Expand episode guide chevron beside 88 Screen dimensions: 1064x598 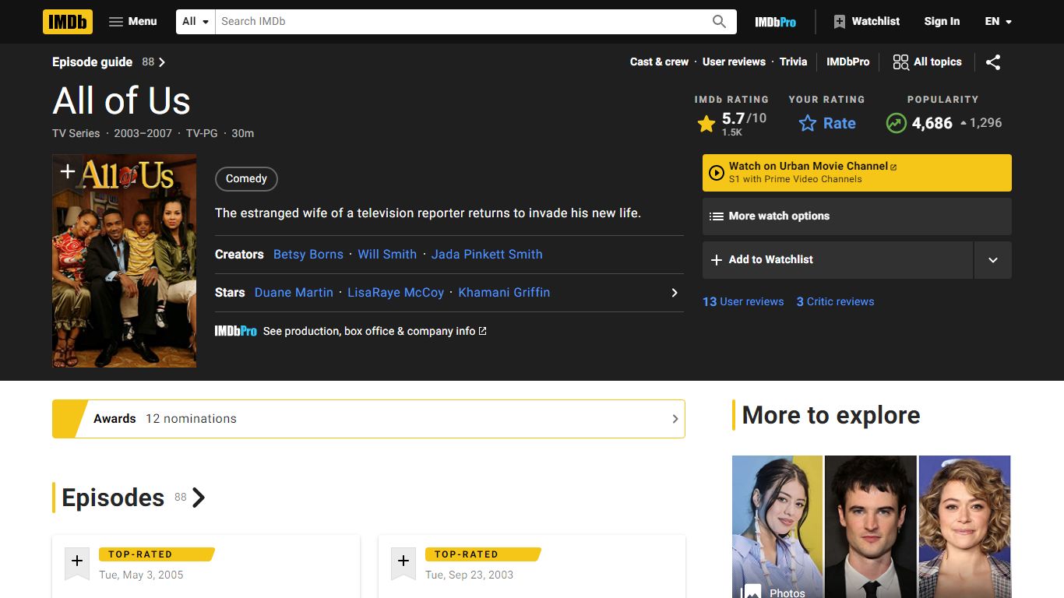162,62
